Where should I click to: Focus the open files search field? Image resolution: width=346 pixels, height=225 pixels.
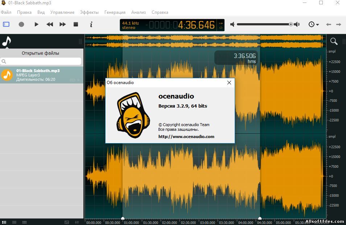(41, 61)
